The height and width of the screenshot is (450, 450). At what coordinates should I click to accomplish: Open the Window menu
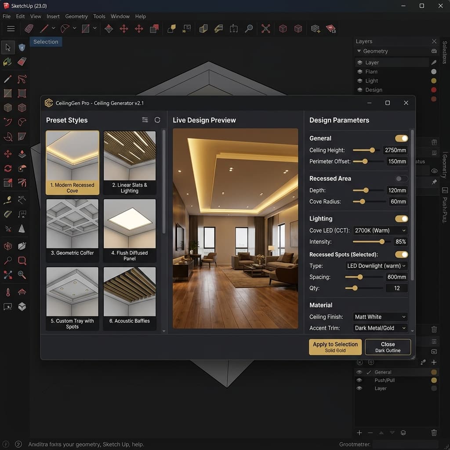pyautogui.click(x=120, y=16)
